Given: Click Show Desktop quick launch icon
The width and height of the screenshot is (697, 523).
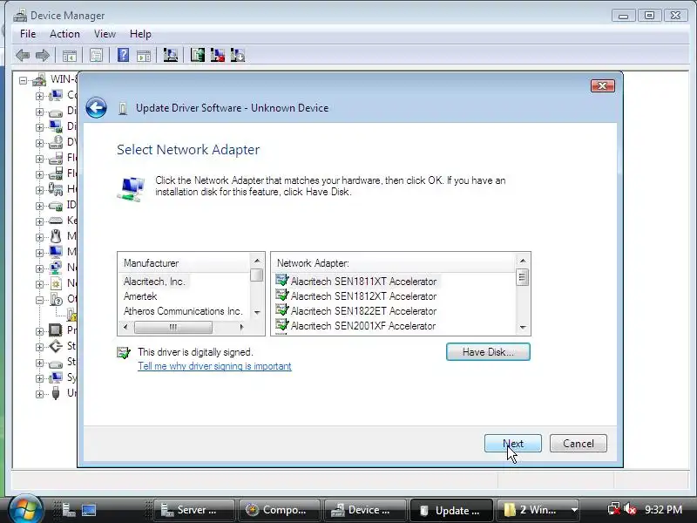Looking at the screenshot, I should point(89,510).
